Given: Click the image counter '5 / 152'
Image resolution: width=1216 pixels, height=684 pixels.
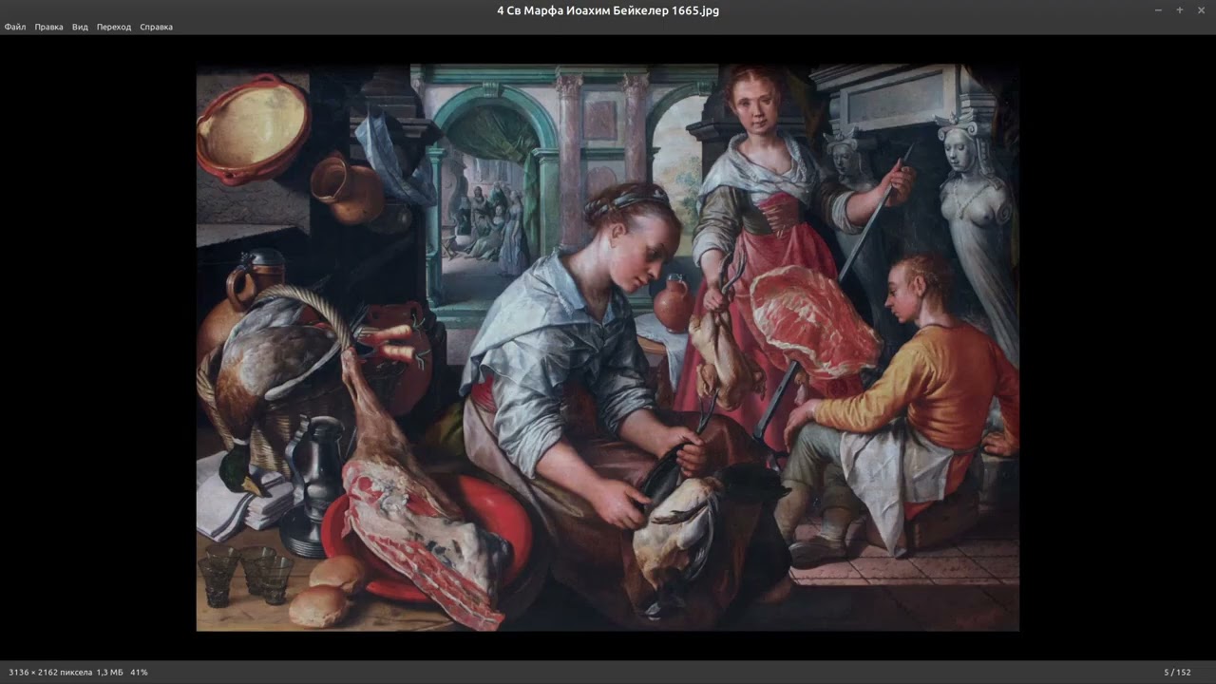Looking at the screenshot, I should pyautogui.click(x=1177, y=673).
